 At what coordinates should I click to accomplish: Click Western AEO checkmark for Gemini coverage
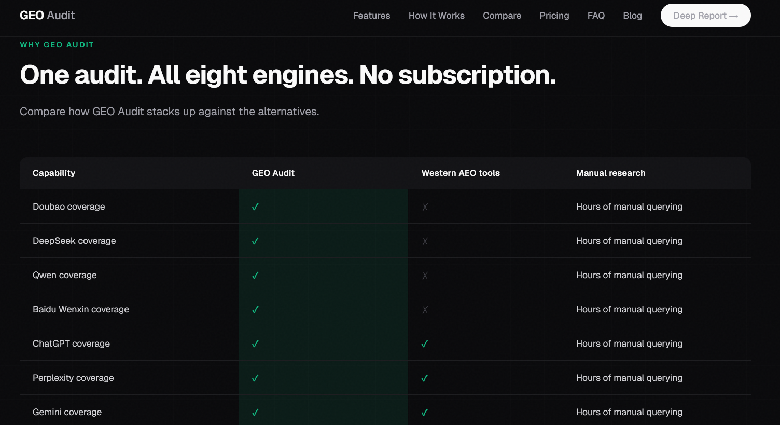pyautogui.click(x=425, y=413)
